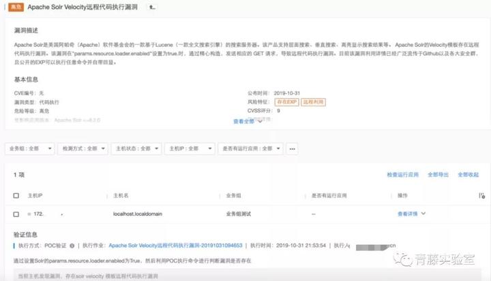Expand 查看全部 to show full details
Viewport: 491px width, 281px height.
pyautogui.click(x=248, y=121)
